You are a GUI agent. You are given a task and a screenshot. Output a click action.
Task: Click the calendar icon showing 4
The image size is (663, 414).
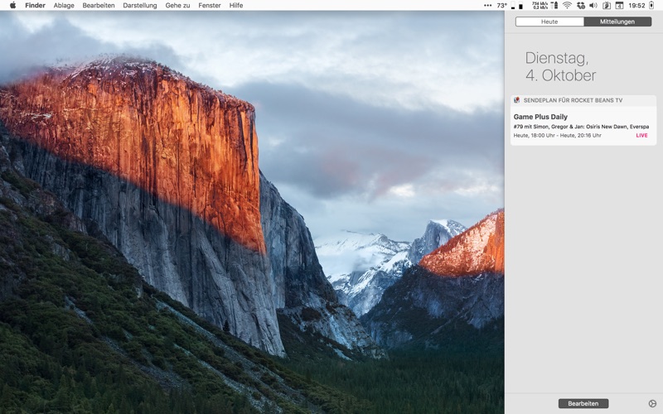click(619, 5)
